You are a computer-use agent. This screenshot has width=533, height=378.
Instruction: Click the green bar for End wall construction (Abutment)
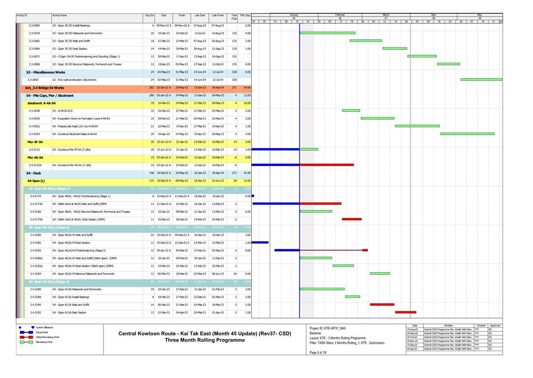[481, 80]
